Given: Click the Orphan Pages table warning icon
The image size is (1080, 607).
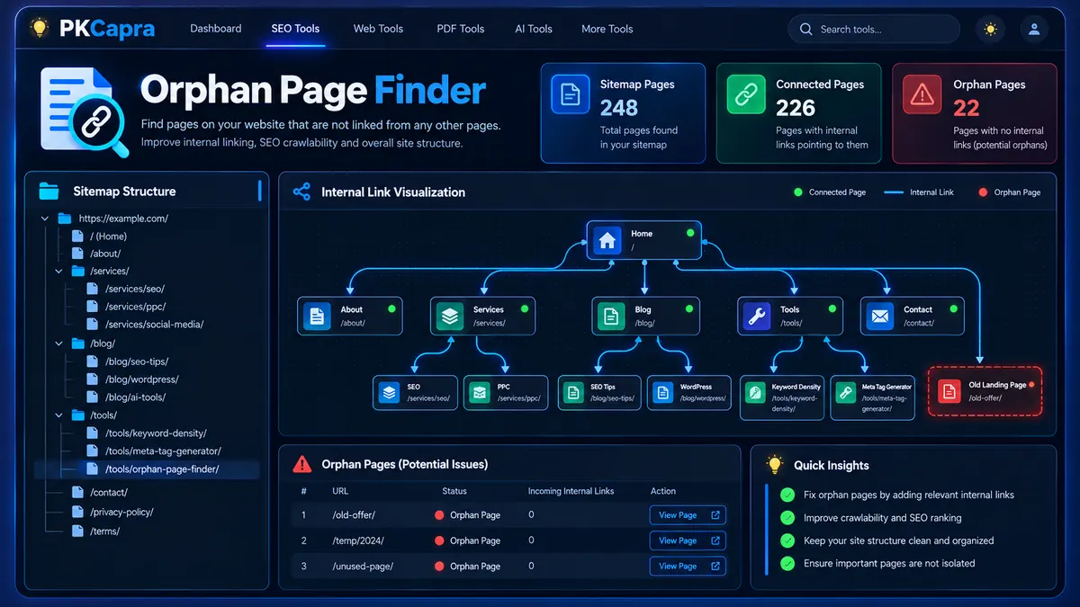Looking at the screenshot, I should pos(302,465).
